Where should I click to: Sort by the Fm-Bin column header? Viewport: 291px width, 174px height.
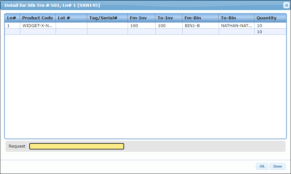200,18
